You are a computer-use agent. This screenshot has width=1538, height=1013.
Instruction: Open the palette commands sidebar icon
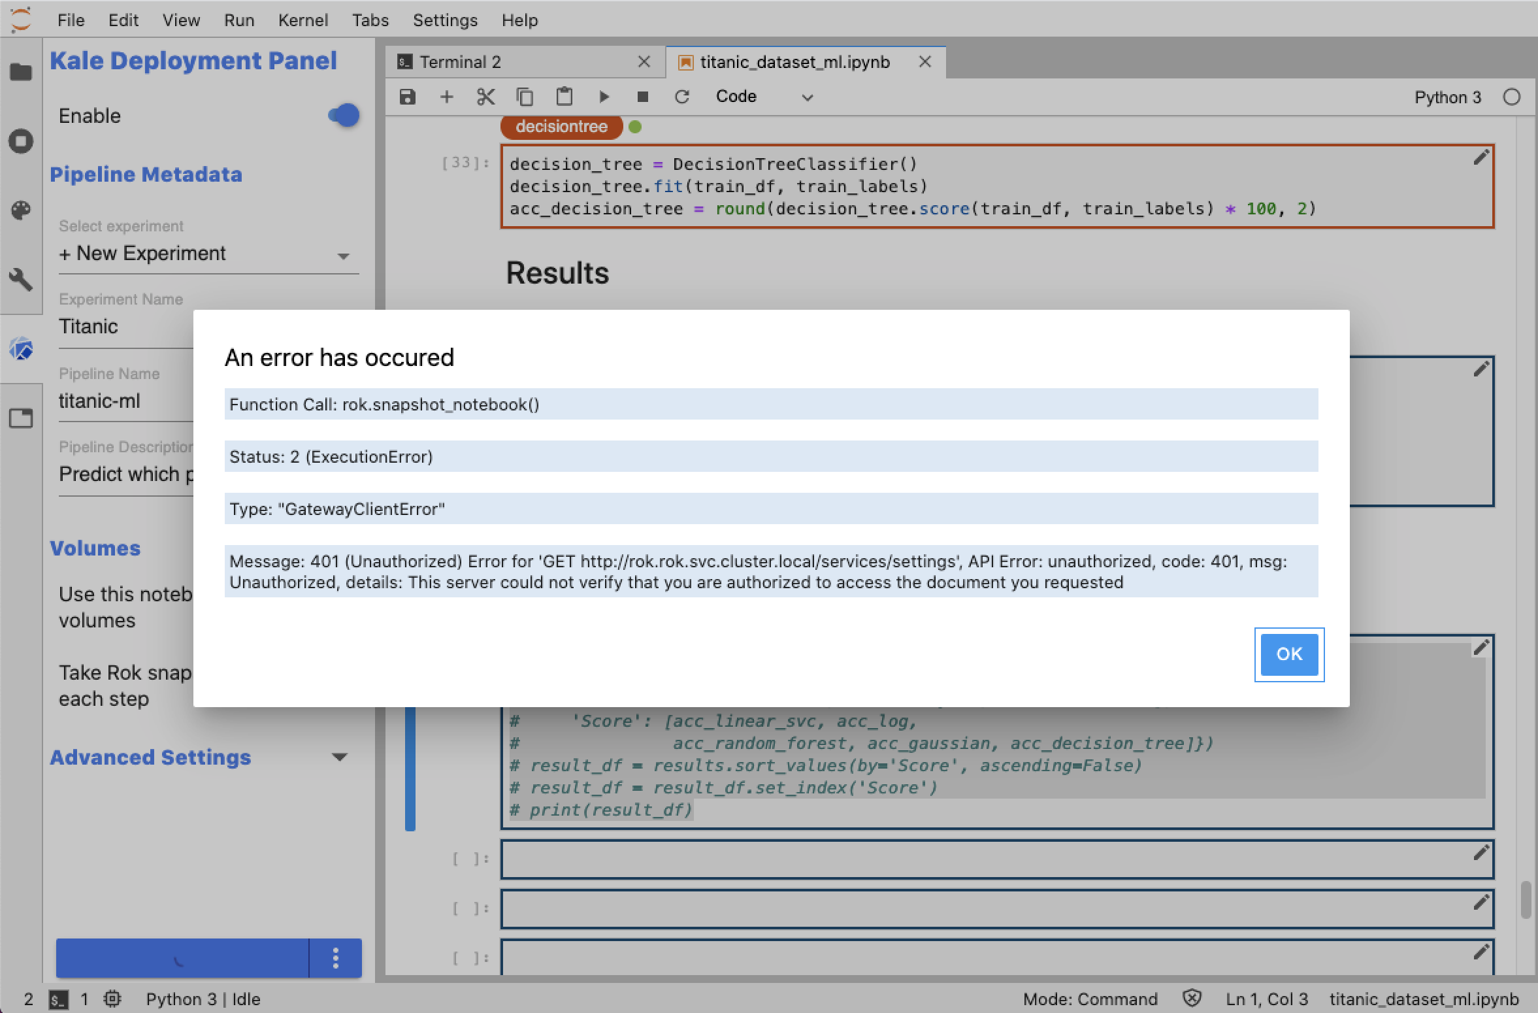[21, 210]
